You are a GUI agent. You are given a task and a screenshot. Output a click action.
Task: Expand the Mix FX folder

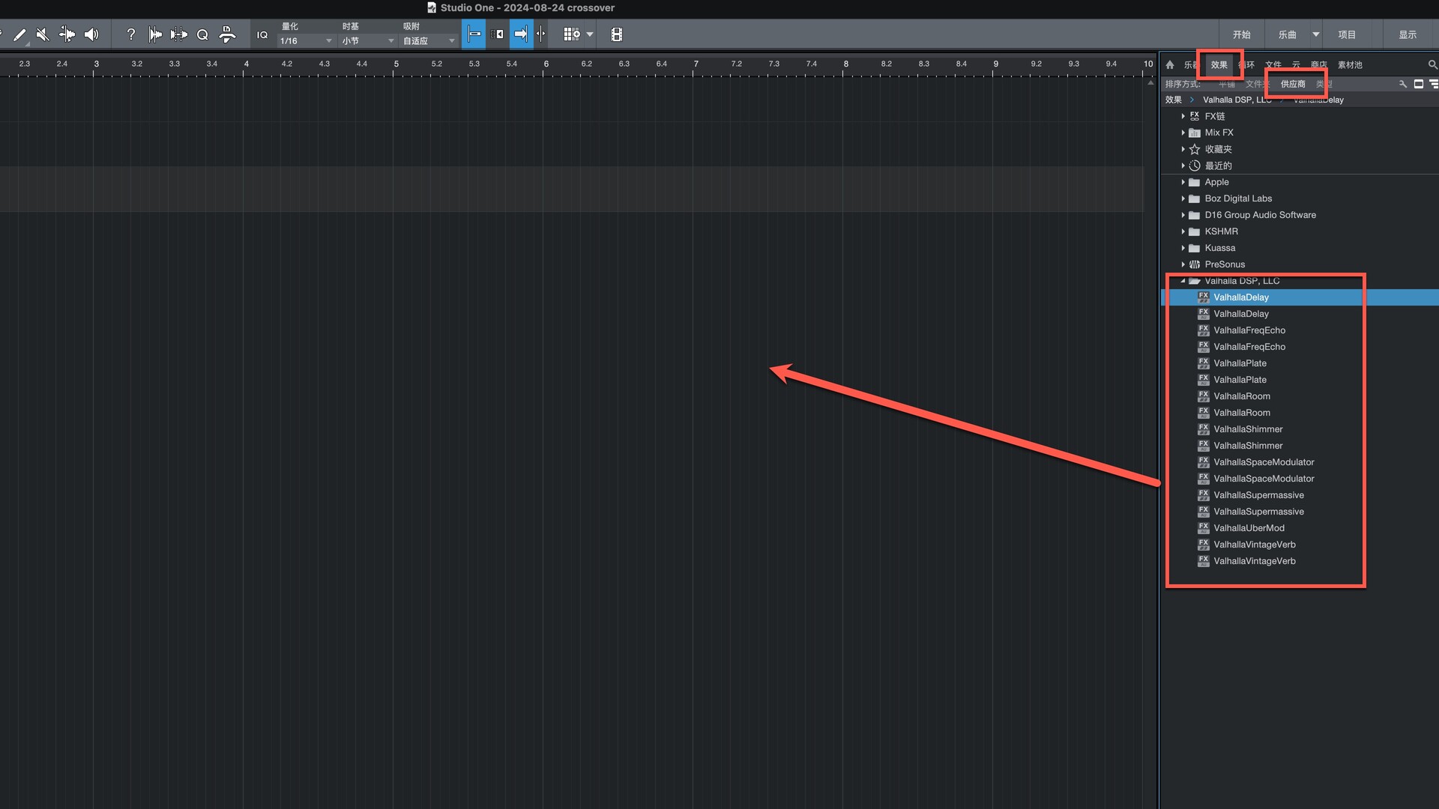tap(1183, 133)
